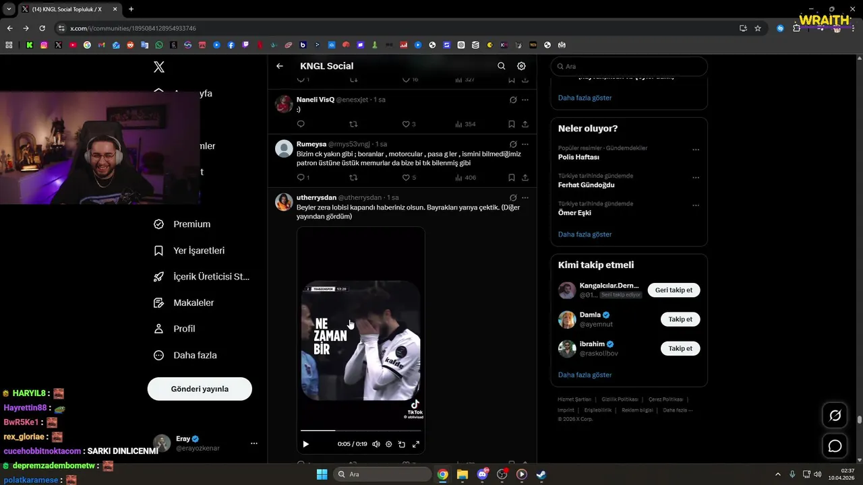Image resolution: width=863 pixels, height=485 pixels.
Task: Open the Polis Haftası trend
Action: point(578,157)
